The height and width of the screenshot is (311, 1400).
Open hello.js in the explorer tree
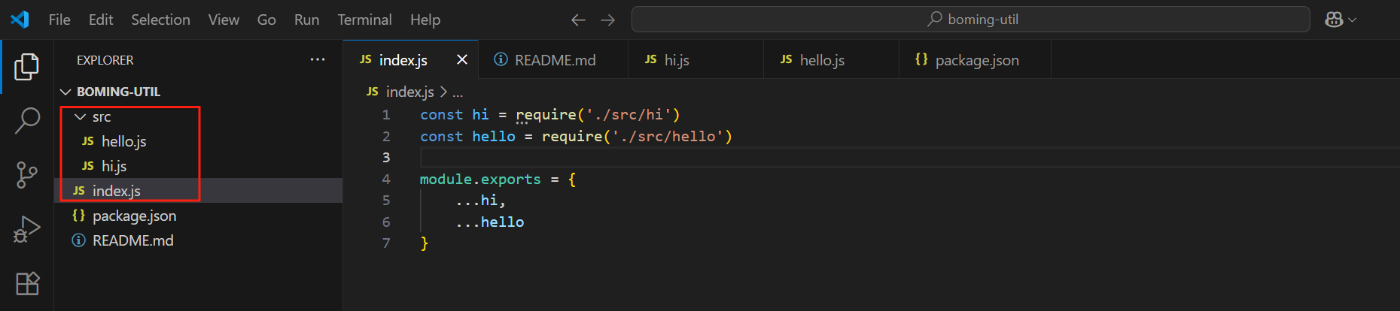123,141
